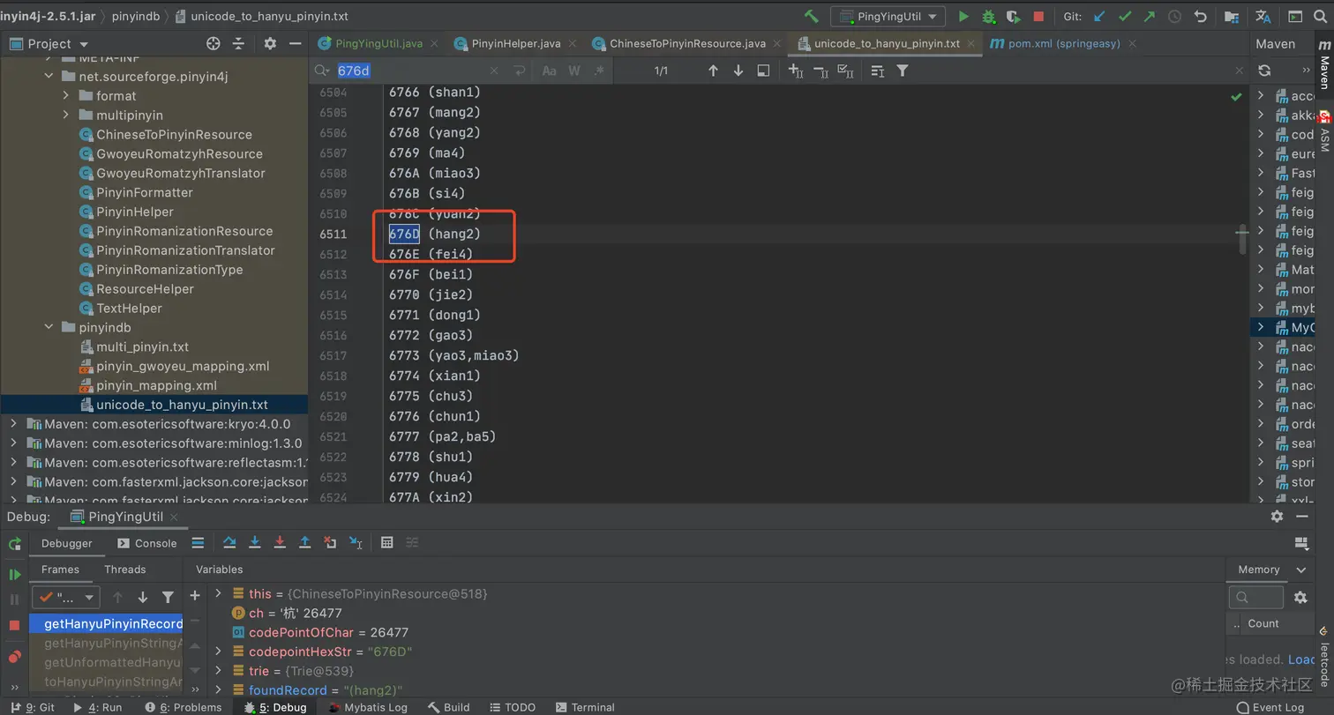
Task: Click Rerun PingYingUtil debug icon
Action: (14, 544)
